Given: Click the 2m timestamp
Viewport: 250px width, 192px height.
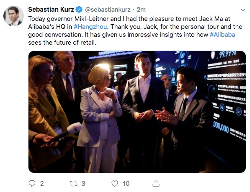Looking at the screenshot, I should point(141,10).
